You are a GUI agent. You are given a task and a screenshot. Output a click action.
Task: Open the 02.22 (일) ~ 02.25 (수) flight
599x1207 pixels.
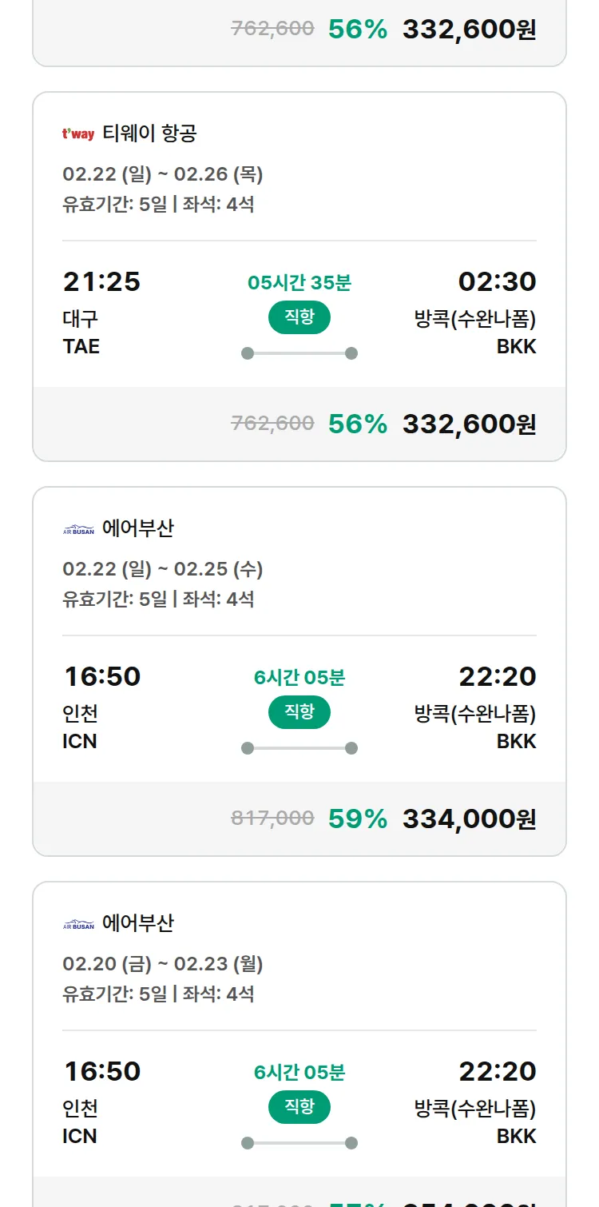tap(163, 569)
